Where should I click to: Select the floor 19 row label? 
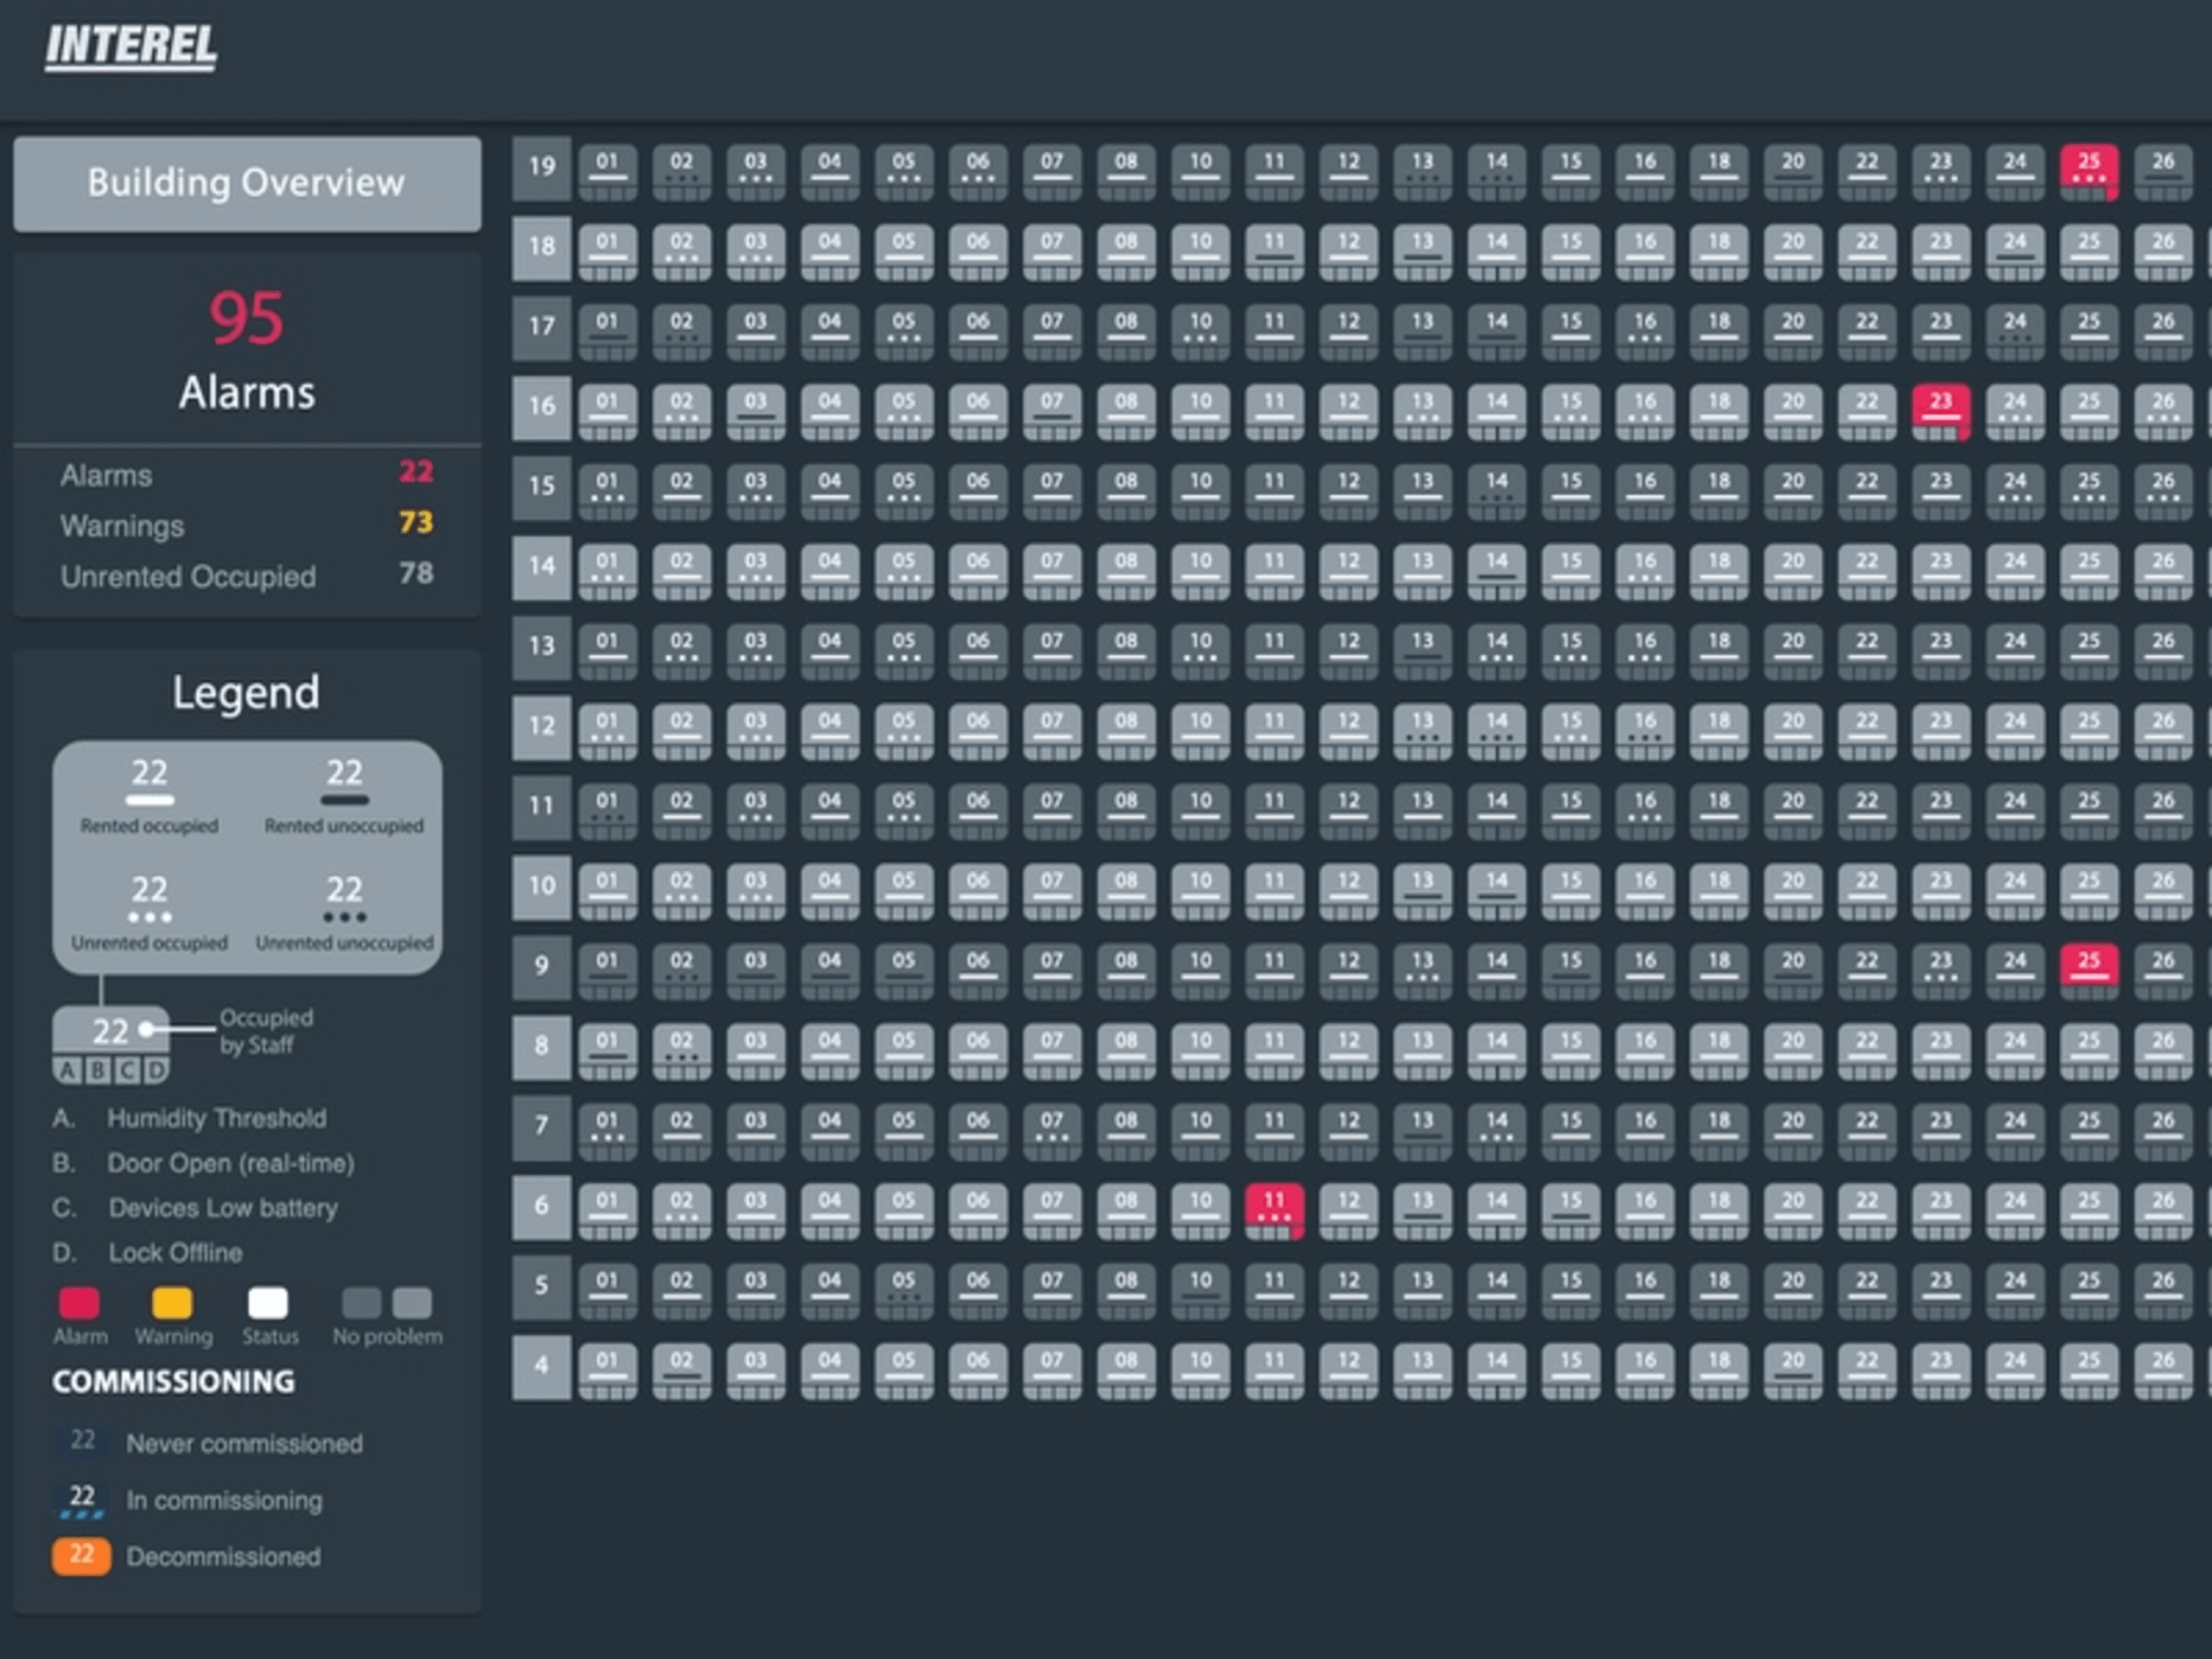click(x=541, y=167)
